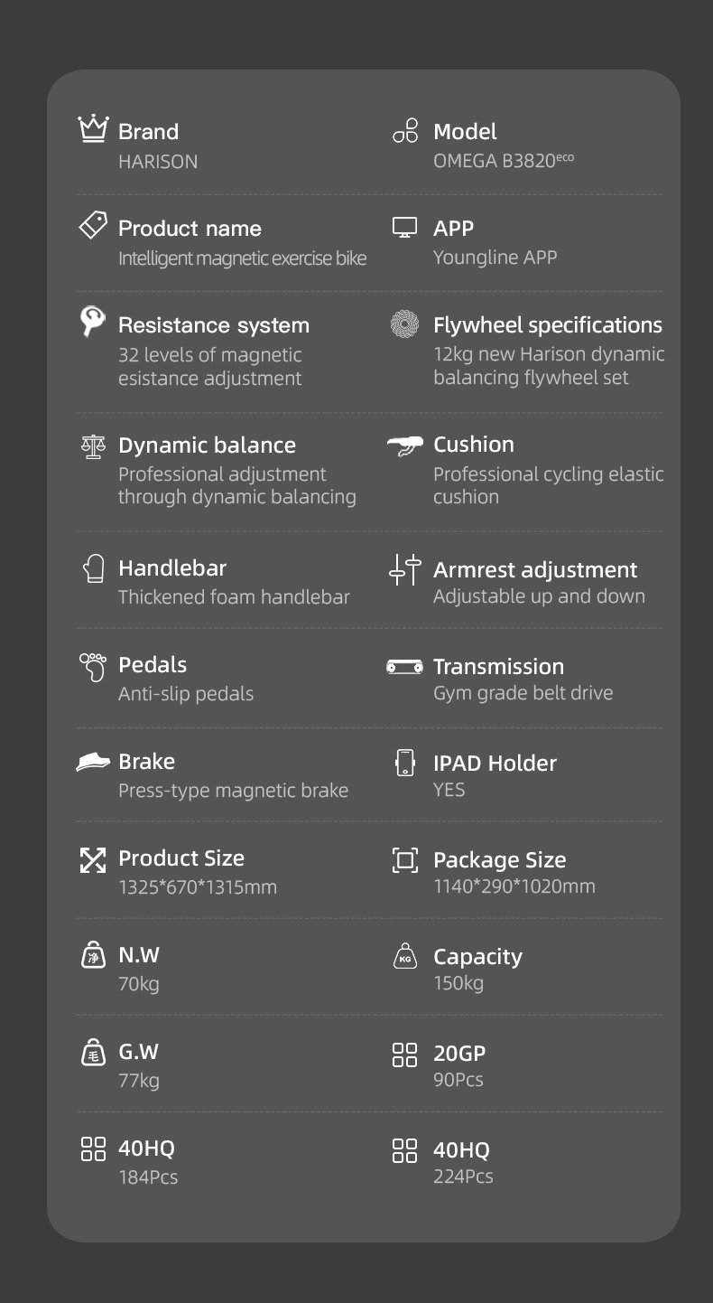Click the expand arrows icon for Product Size
The height and width of the screenshot is (1303, 713).
93,859
